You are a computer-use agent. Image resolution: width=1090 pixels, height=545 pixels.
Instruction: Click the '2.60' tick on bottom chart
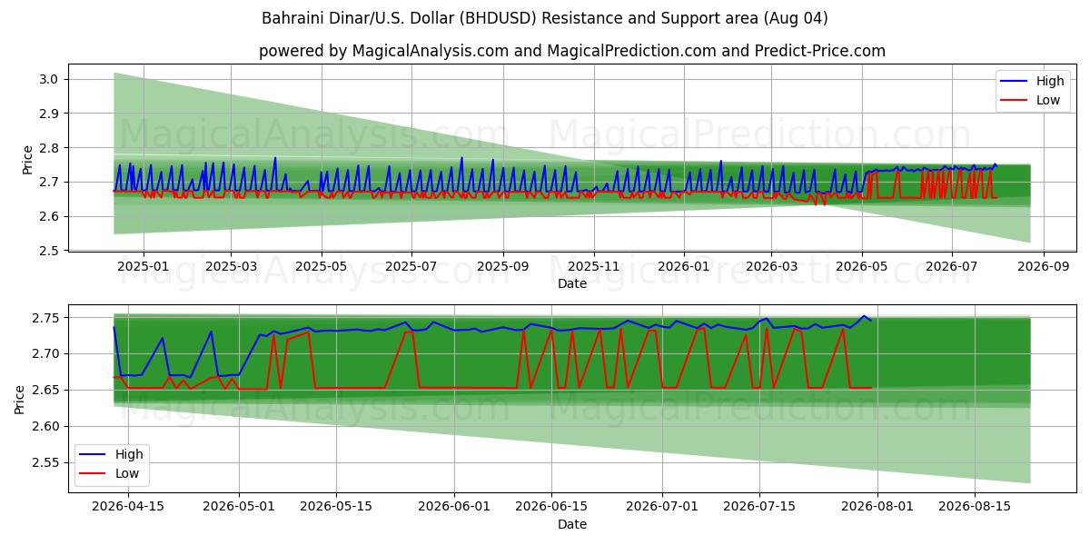(x=48, y=427)
